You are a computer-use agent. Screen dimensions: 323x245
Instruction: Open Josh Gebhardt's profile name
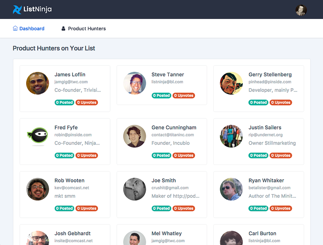coord(72,234)
